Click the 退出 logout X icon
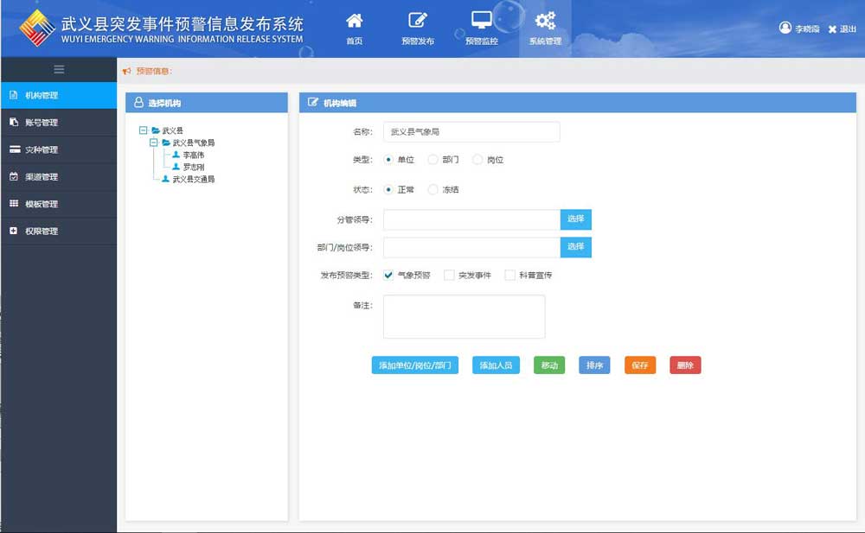The width and height of the screenshot is (865, 533). [x=832, y=29]
